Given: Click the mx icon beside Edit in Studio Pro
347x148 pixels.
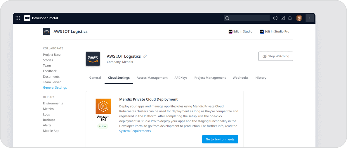Looking at the screenshot, I should tap(262, 32).
